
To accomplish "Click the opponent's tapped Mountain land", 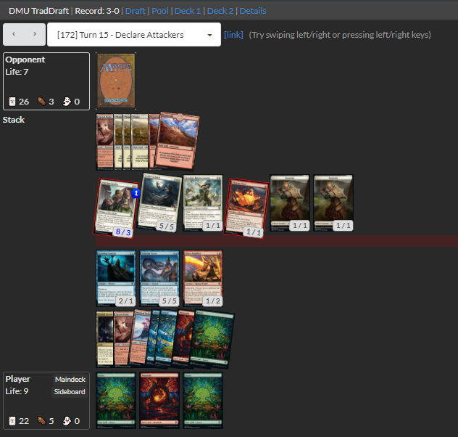I will [177, 141].
